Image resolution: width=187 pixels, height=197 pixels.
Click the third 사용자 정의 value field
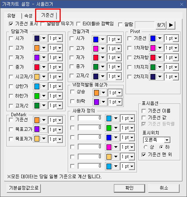(x=90, y=137)
